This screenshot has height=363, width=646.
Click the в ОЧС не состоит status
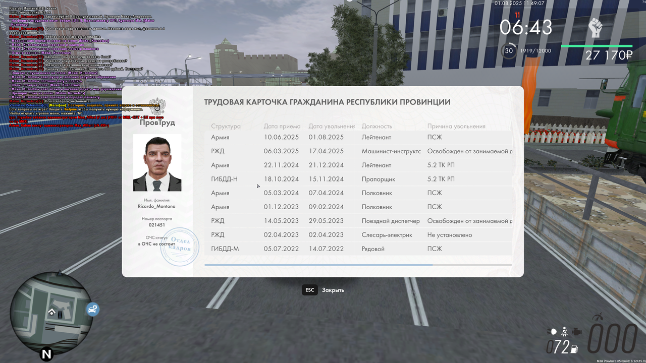click(156, 244)
